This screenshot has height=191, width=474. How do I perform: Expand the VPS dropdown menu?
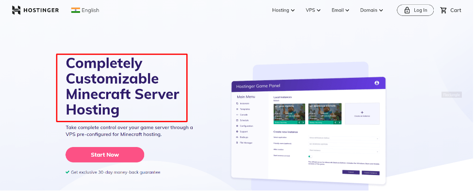(313, 10)
